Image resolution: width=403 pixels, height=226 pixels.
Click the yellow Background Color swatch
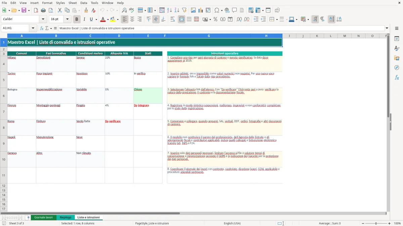coord(113,19)
